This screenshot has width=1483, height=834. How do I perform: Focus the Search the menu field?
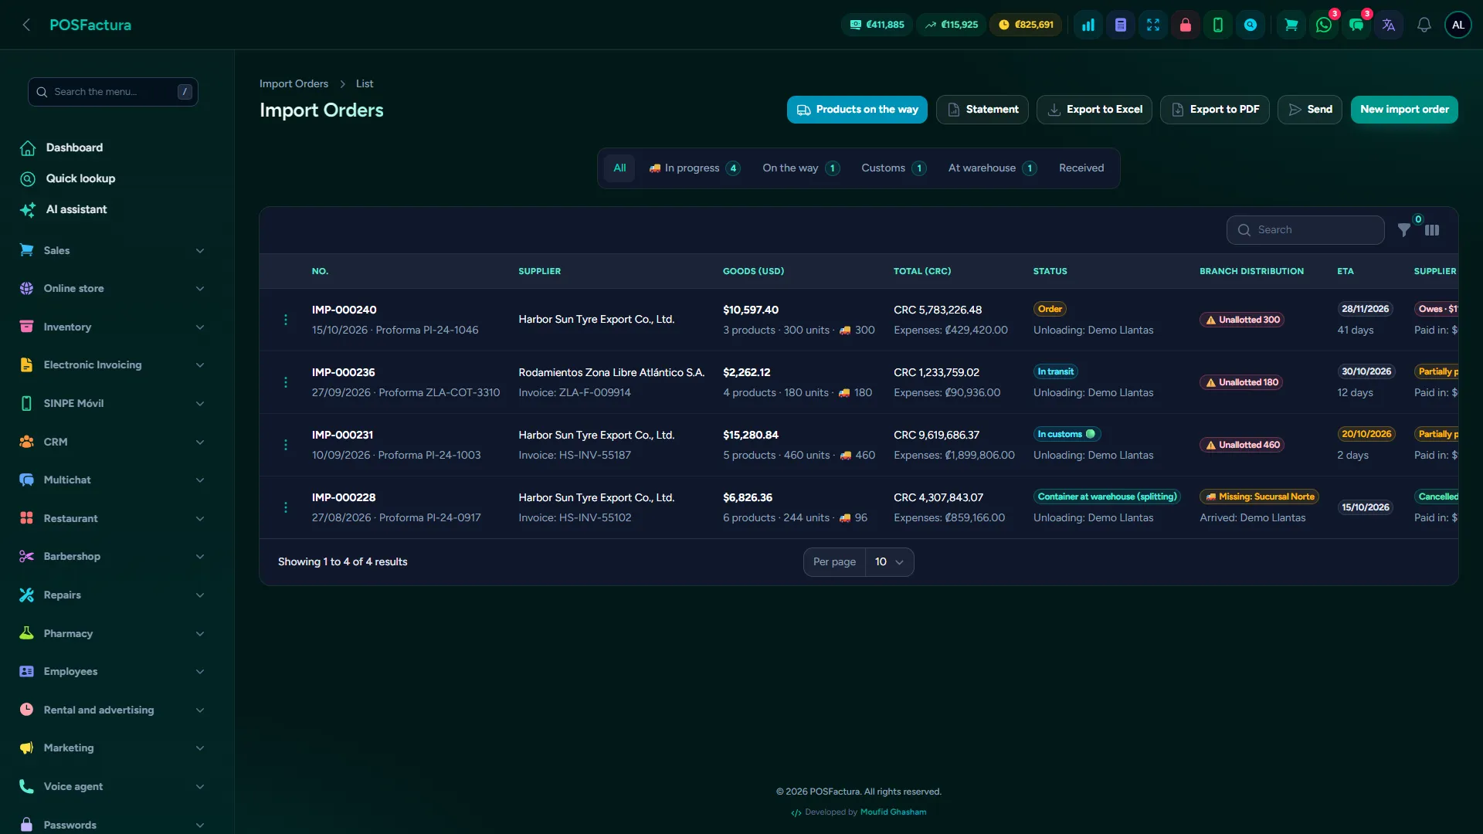(113, 92)
